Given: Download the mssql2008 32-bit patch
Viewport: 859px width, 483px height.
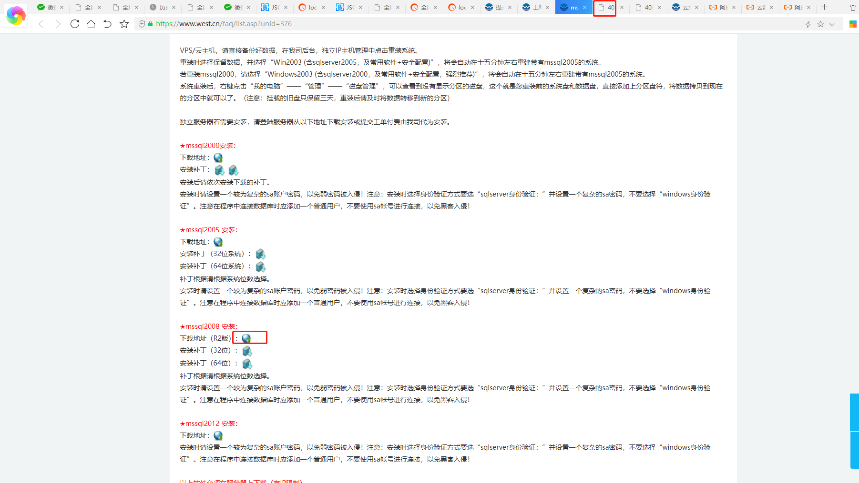Looking at the screenshot, I should point(247,351).
